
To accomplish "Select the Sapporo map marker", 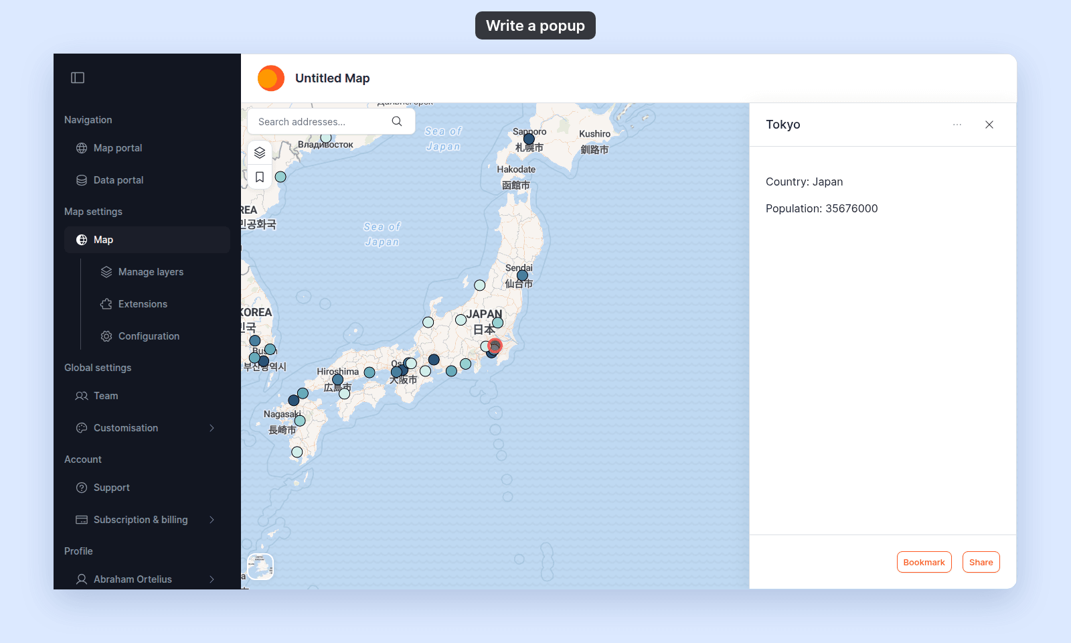I will pos(529,139).
